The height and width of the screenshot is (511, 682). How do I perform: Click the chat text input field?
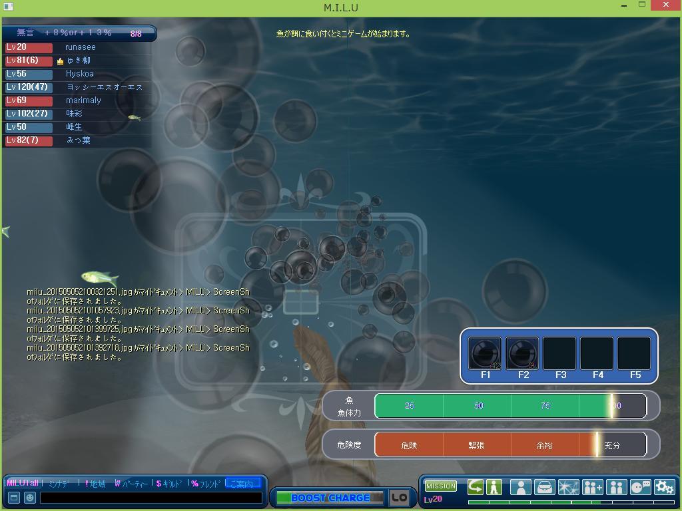[151, 498]
